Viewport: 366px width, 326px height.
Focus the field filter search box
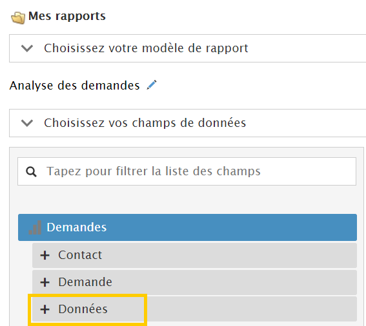[x=187, y=171]
